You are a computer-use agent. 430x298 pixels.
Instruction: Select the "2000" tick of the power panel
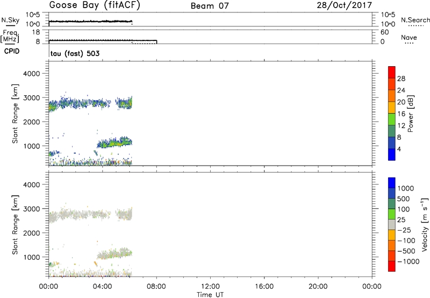(x=32, y=122)
